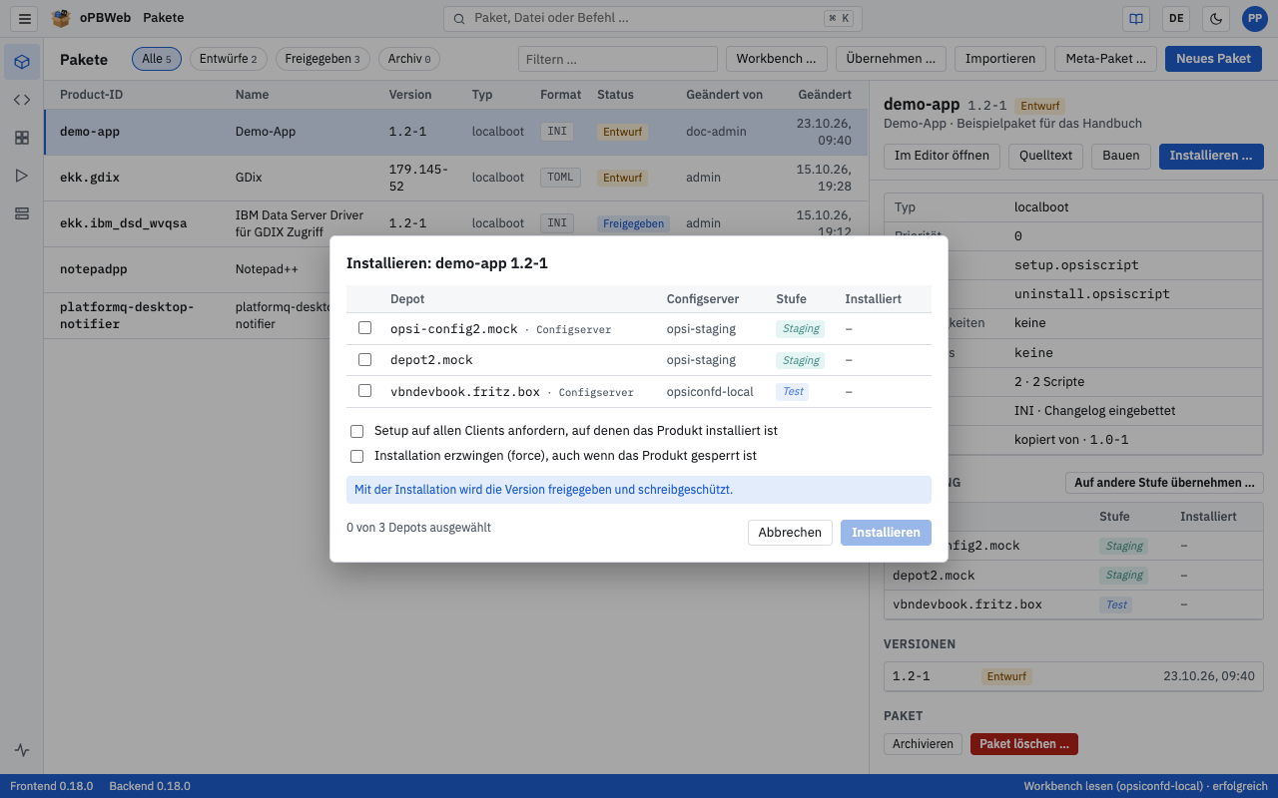Click search magnifier in command bar
Screen dimensions: 1278x798
pos(459,18)
